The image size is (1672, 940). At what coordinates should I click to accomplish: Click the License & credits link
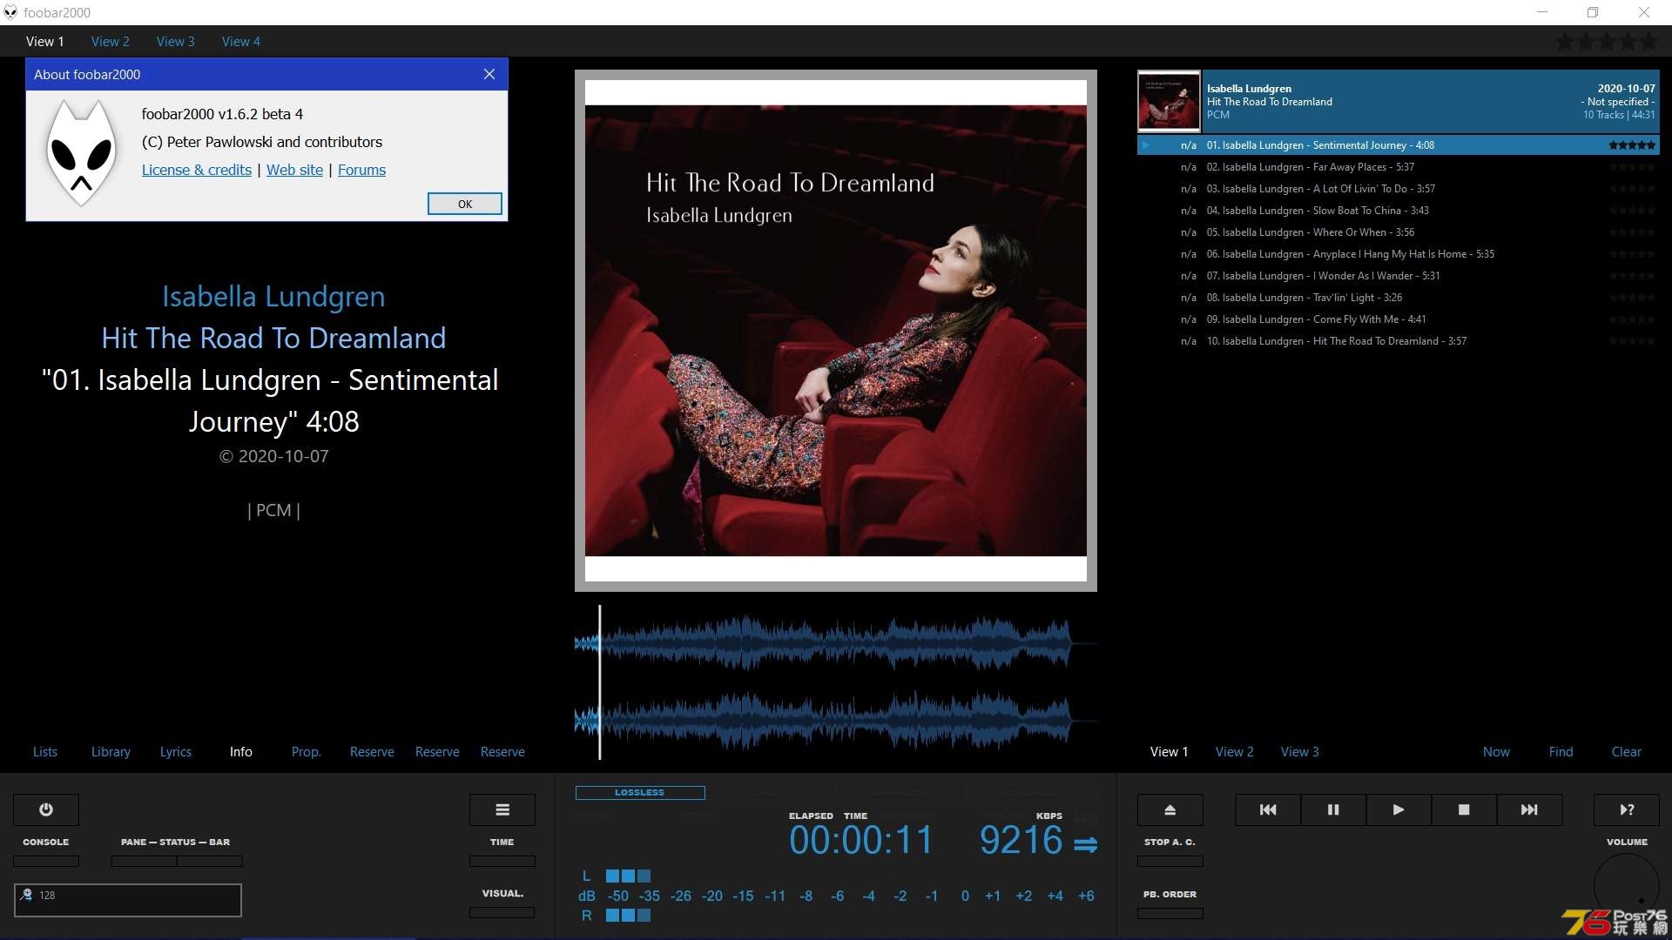coord(195,169)
